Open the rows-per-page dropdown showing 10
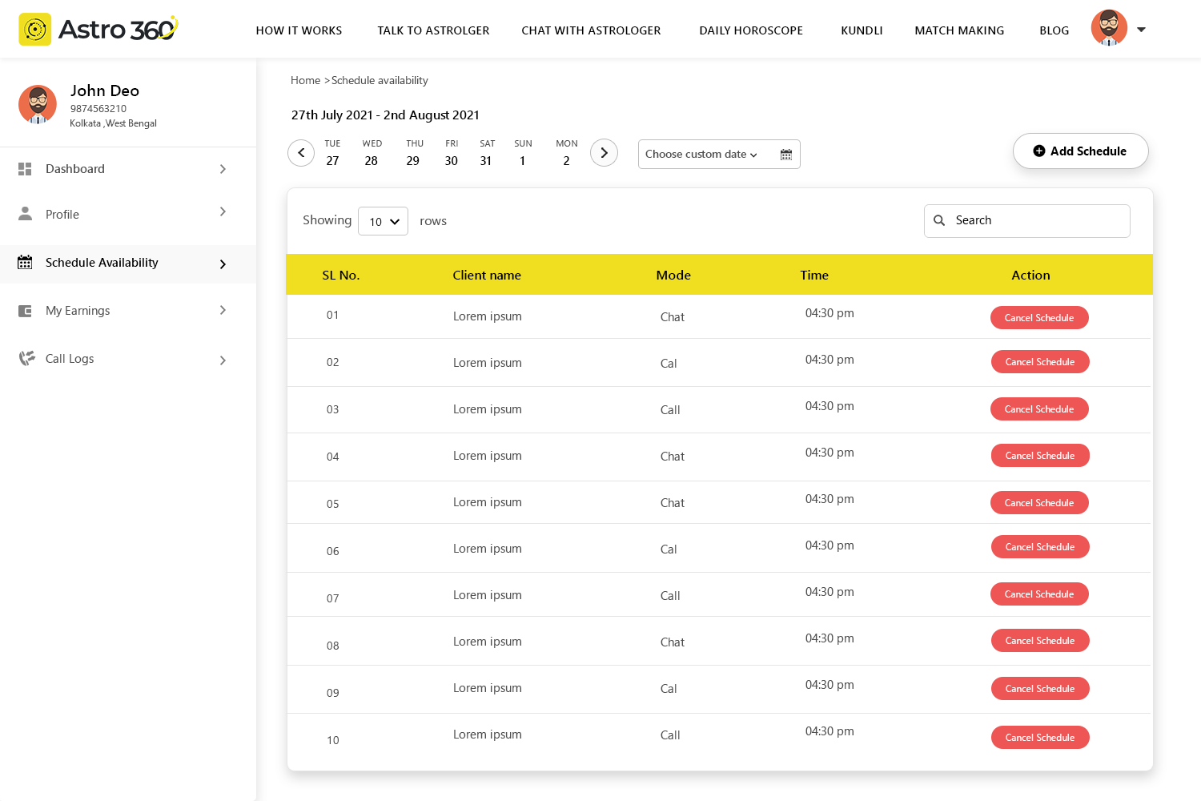Image resolution: width=1201 pixels, height=801 pixels. pyautogui.click(x=383, y=221)
